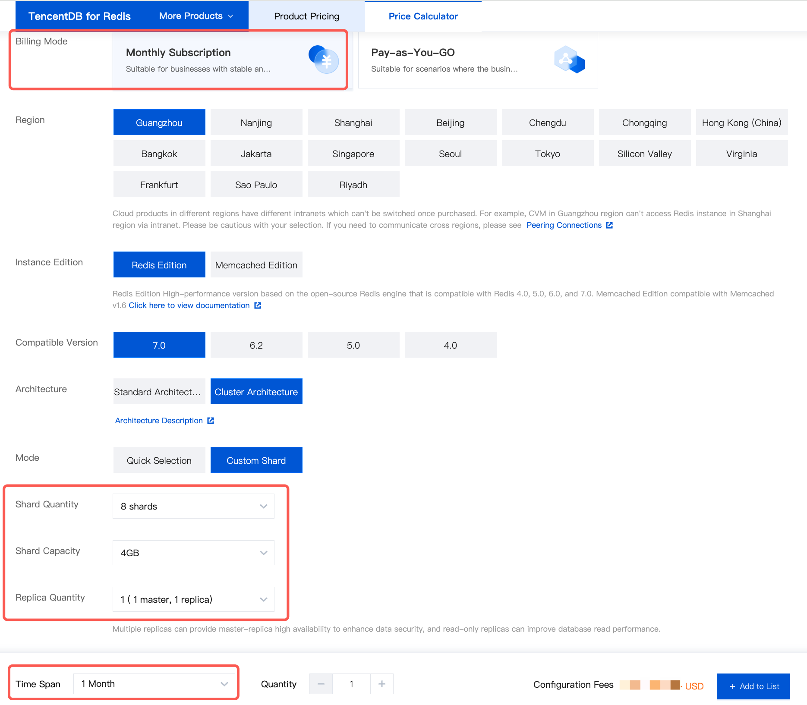Image resolution: width=807 pixels, height=705 pixels.
Task: Choose the Hong Kong (China) region
Action: tap(742, 123)
